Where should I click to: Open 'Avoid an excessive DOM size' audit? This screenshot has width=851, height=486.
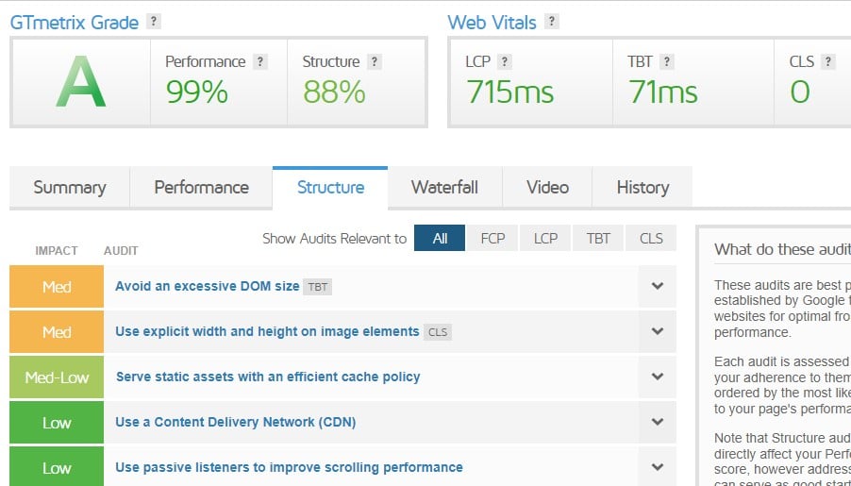[x=207, y=286]
